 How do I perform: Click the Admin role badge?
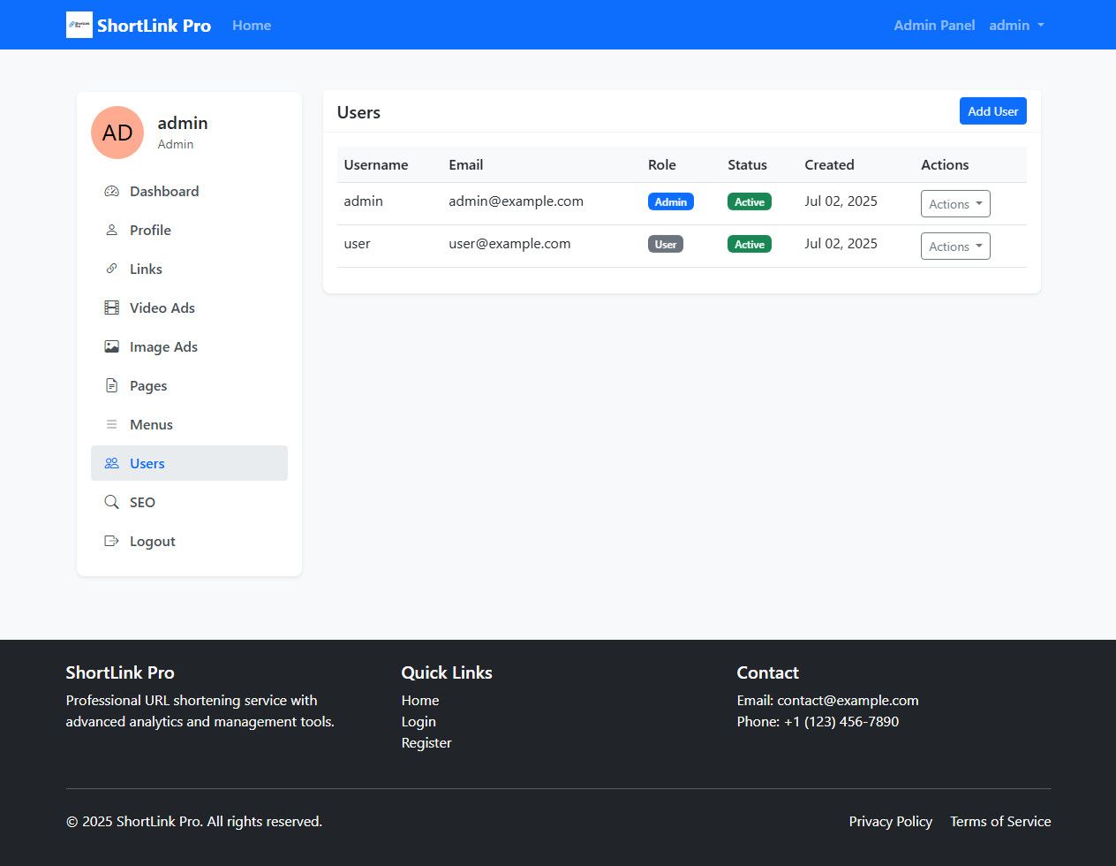tap(671, 201)
